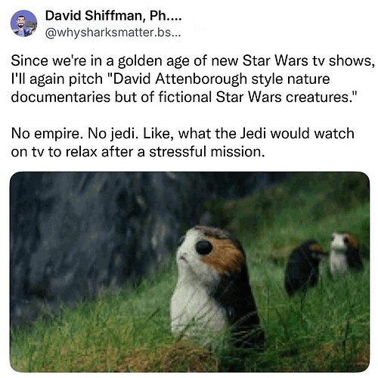Click the word "documentaries" in the tweet

(60, 97)
